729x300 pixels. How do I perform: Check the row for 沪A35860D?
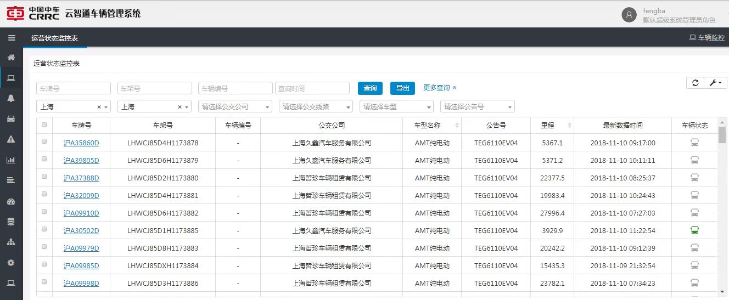[x=44, y=142]
